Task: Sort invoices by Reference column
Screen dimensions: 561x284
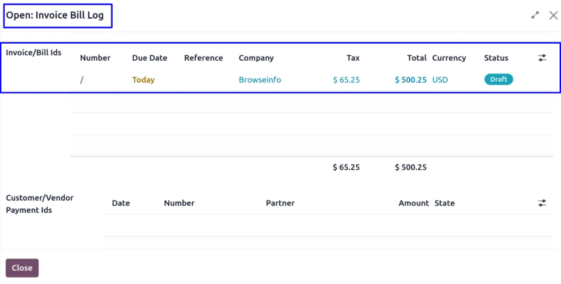Action: click(203, 58)
